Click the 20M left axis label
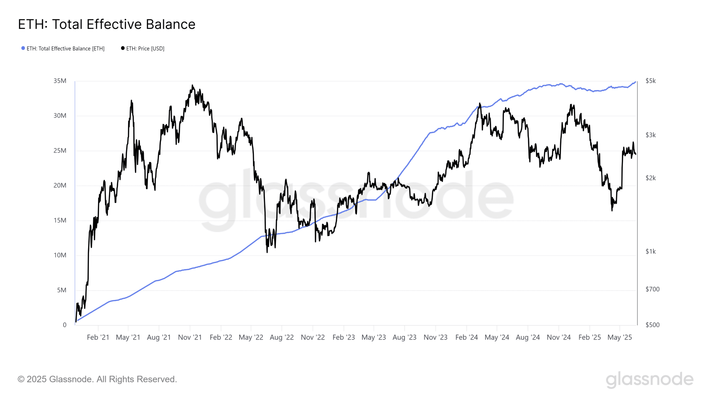The width and height of the screenshot is (712, 400). [60, 186]
